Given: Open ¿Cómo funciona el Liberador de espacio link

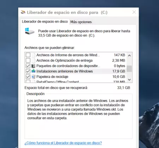Looking at the screenshot, I should (63, 143).
